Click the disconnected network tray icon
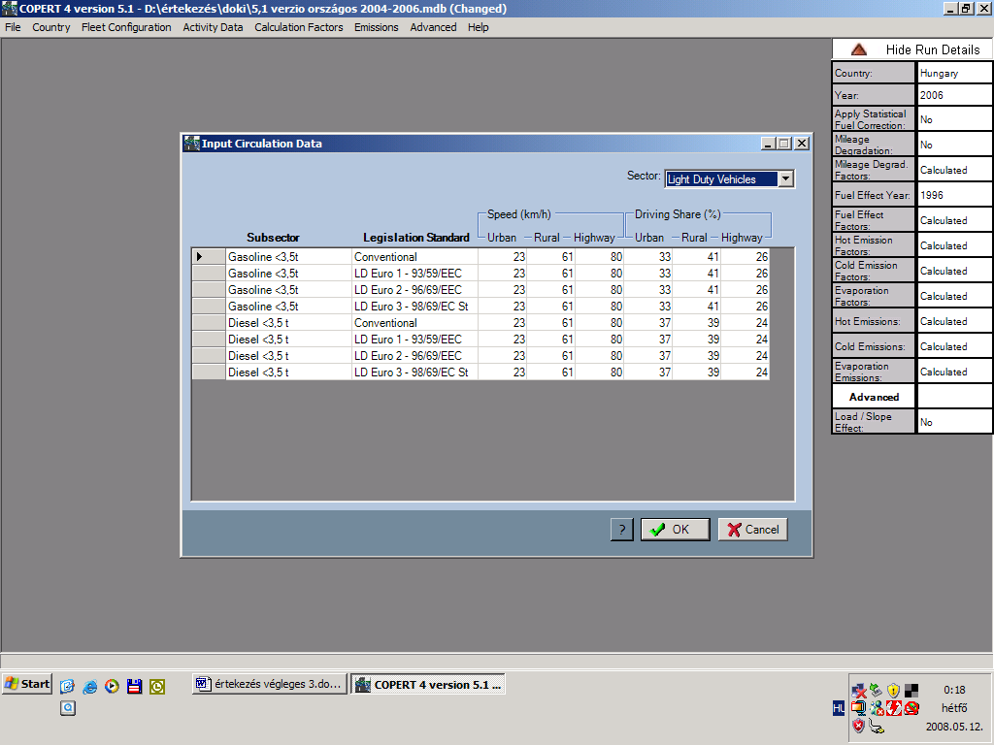The image size is (994, 745). pyautogui.click(x=859, y=691)
